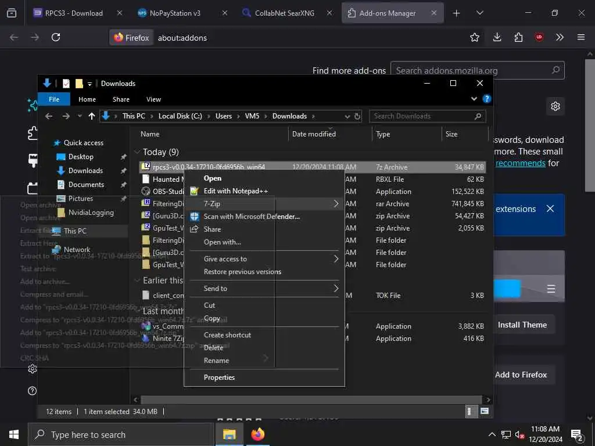Open Firefox downloads panel
The image size is (595, 446).
point(497,37)
